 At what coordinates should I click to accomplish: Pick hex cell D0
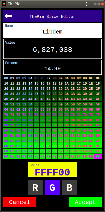tap(6, 146)
